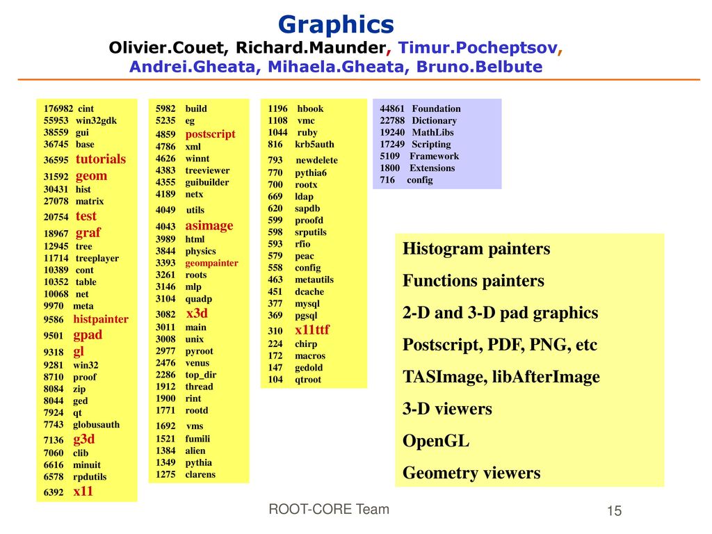Viewport: 712px width, 534px height.
Task: Click the 'Dictionary' entry
Action: (434, 121)
